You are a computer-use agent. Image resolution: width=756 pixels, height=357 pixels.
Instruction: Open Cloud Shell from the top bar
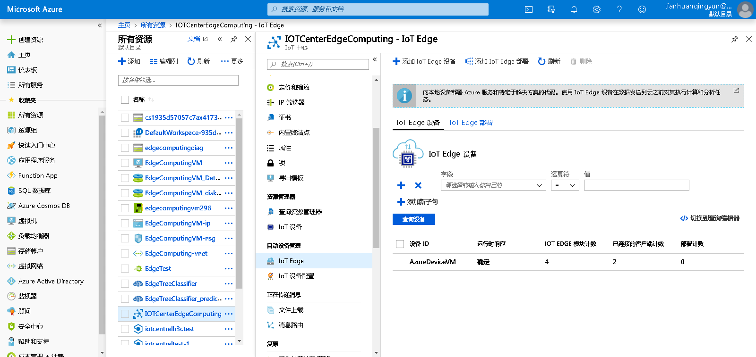click(529, 9)
